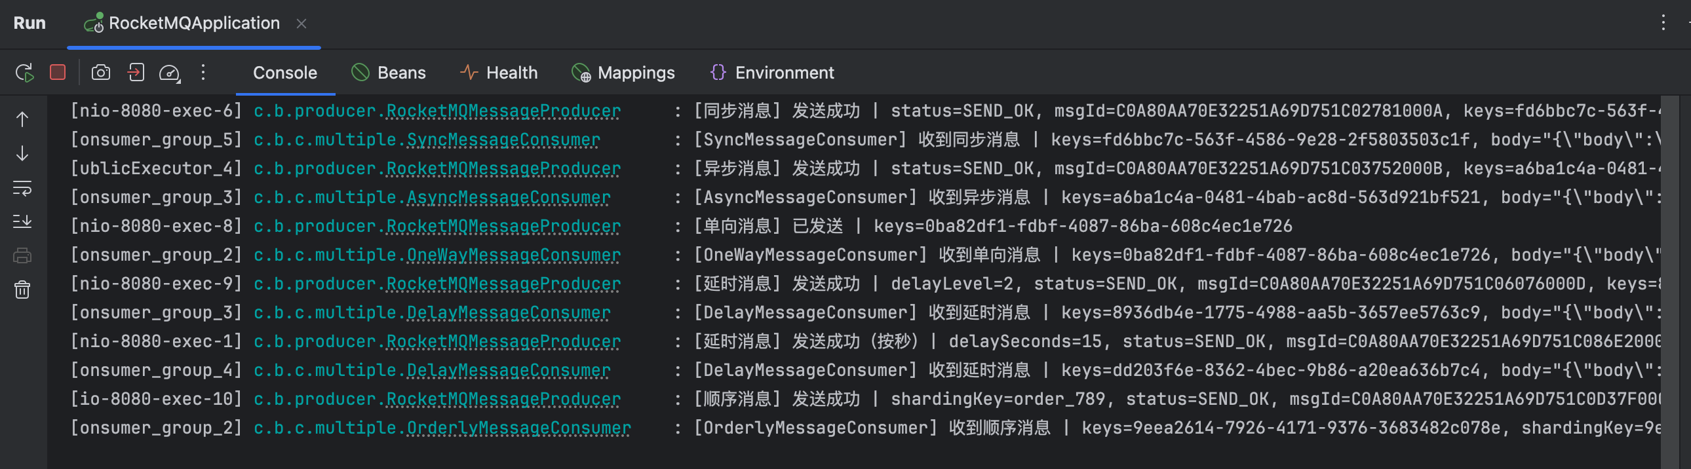Screen dimensions: 1691x469
Task: Open the toolbar's three-dot more actions menu
Action: point(203,72)
